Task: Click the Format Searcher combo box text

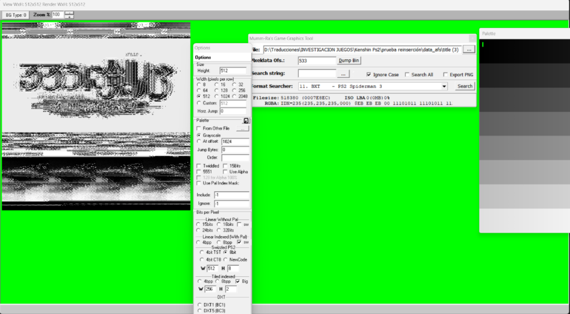Action: (369, 86)
